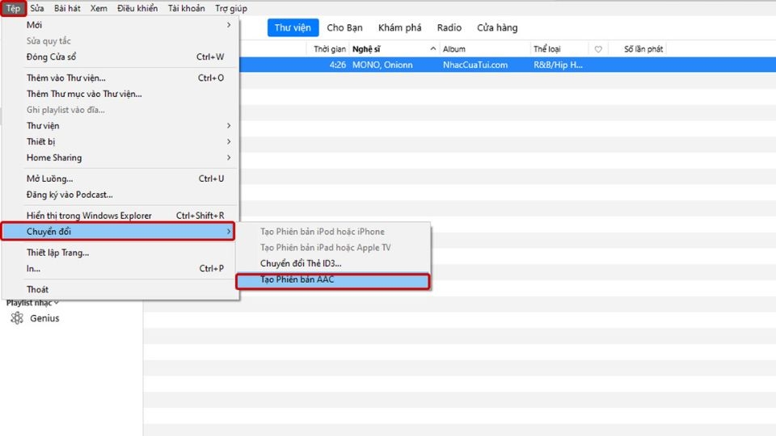Click the Genius atom icon

[17, 318]
